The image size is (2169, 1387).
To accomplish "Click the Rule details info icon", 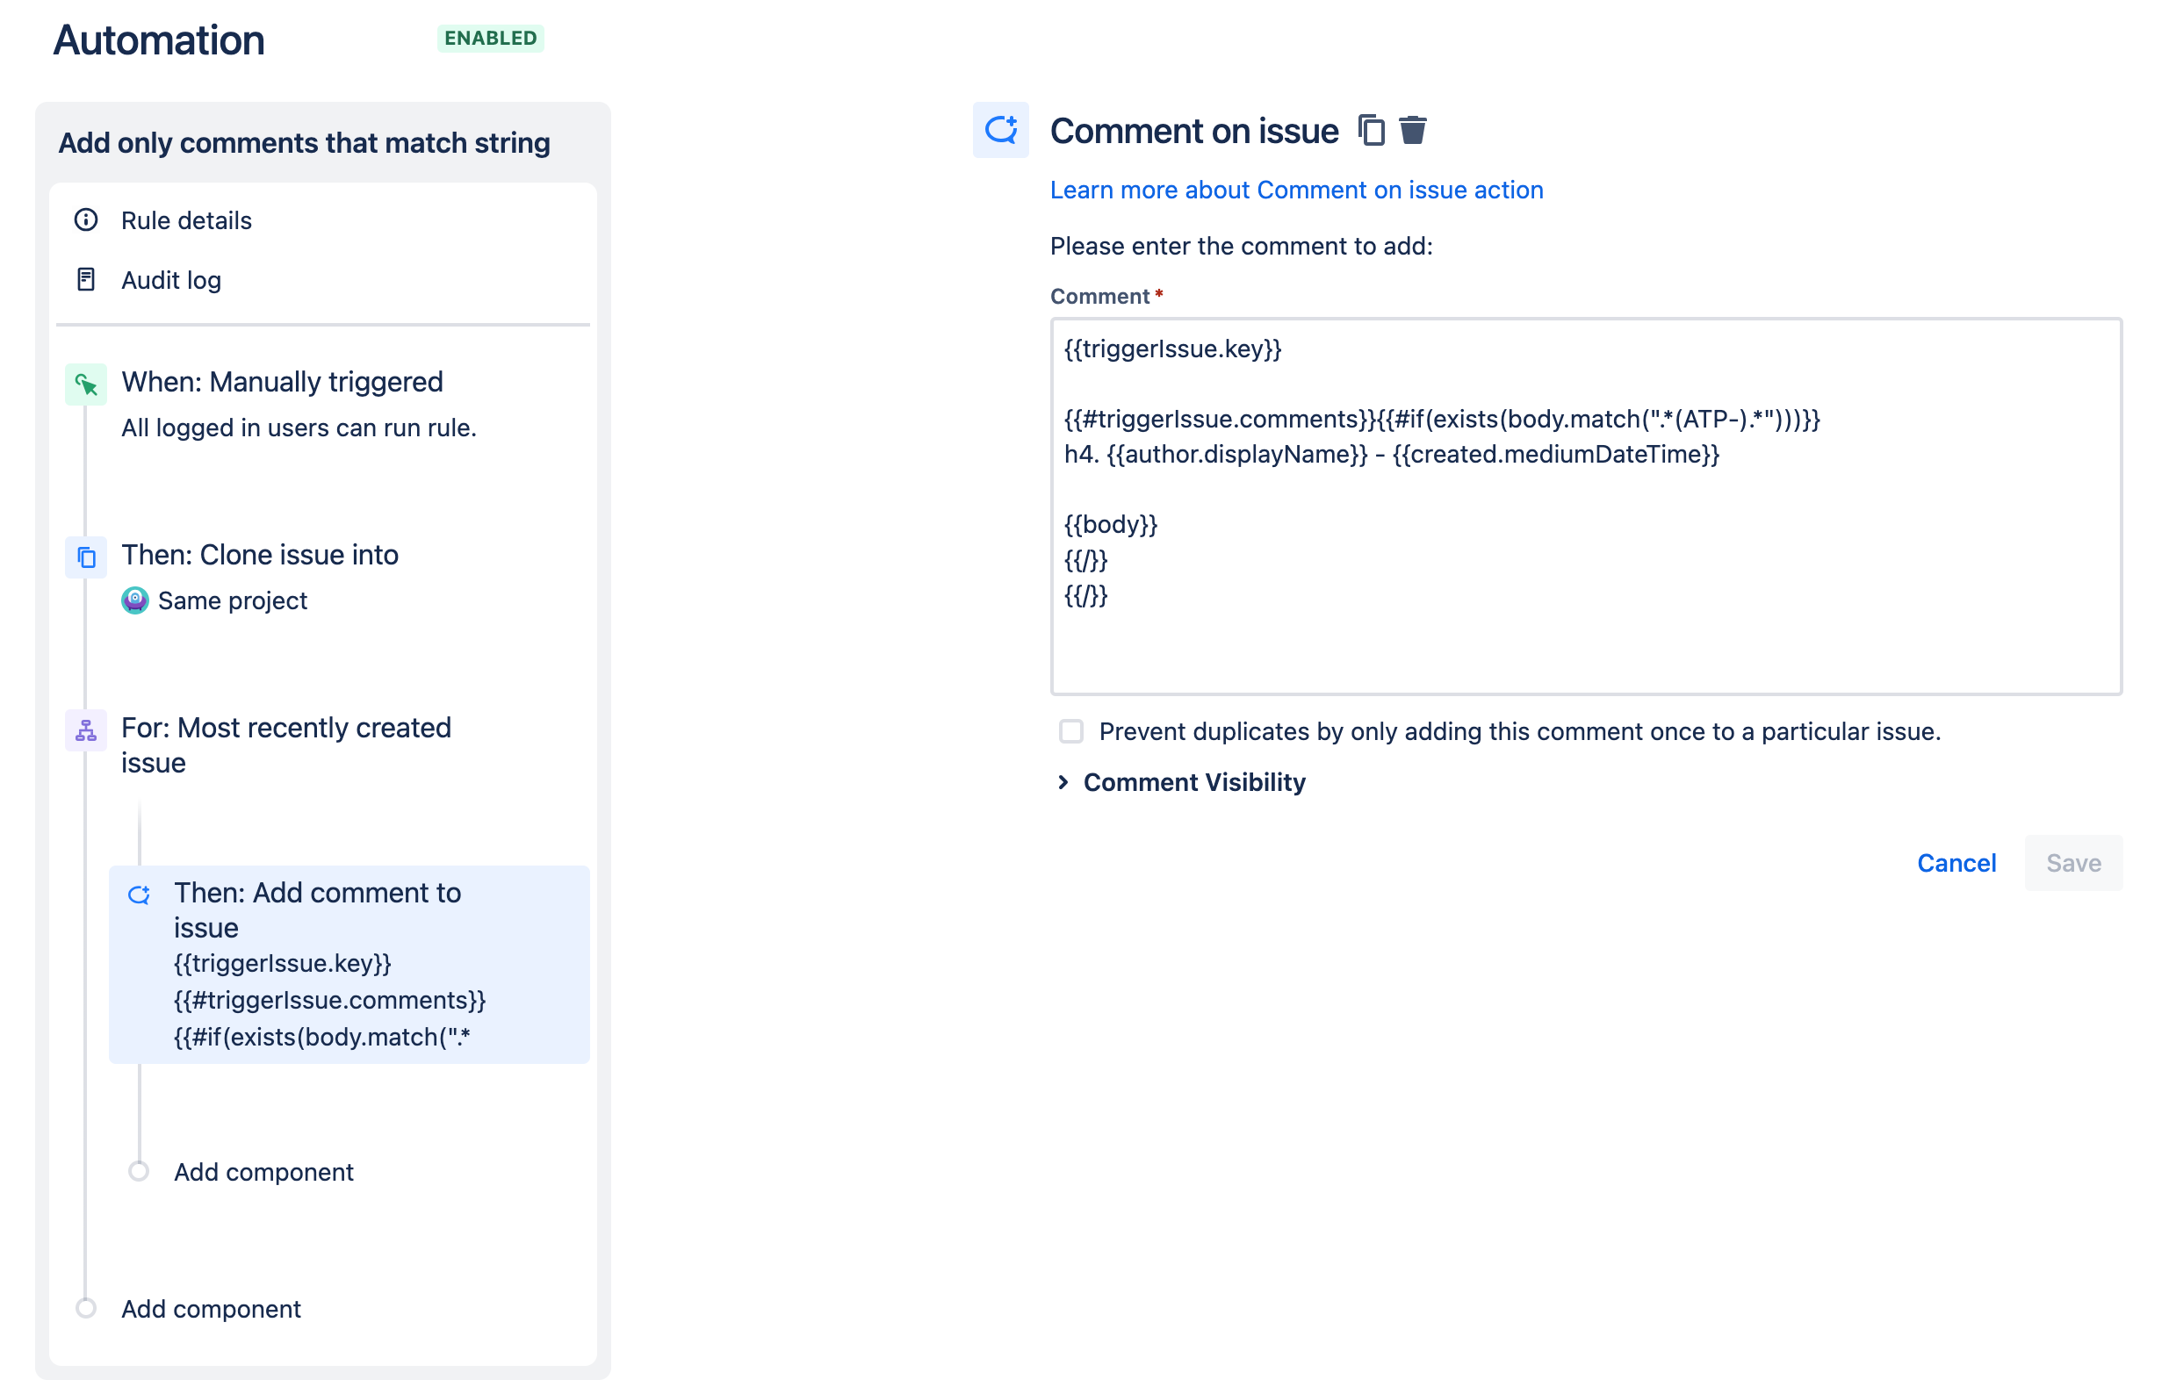I will (86, 219).
